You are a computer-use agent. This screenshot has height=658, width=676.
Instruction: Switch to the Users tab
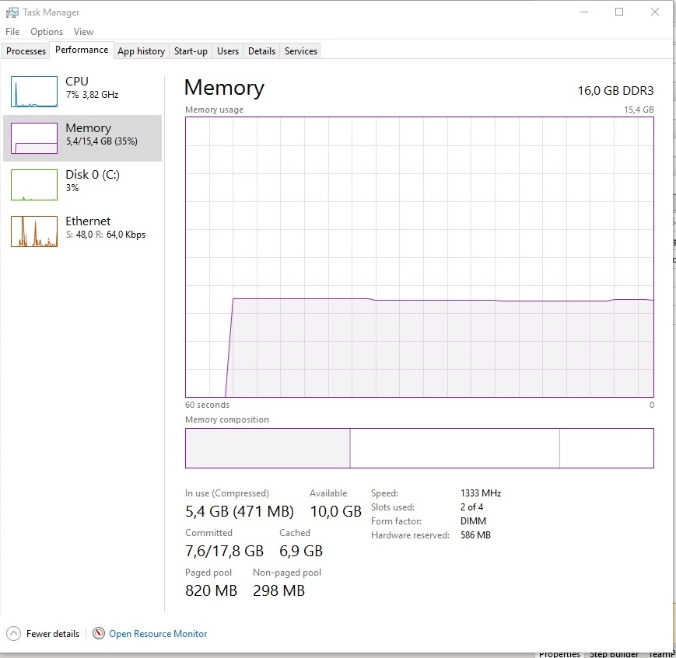tap(228, 51)
